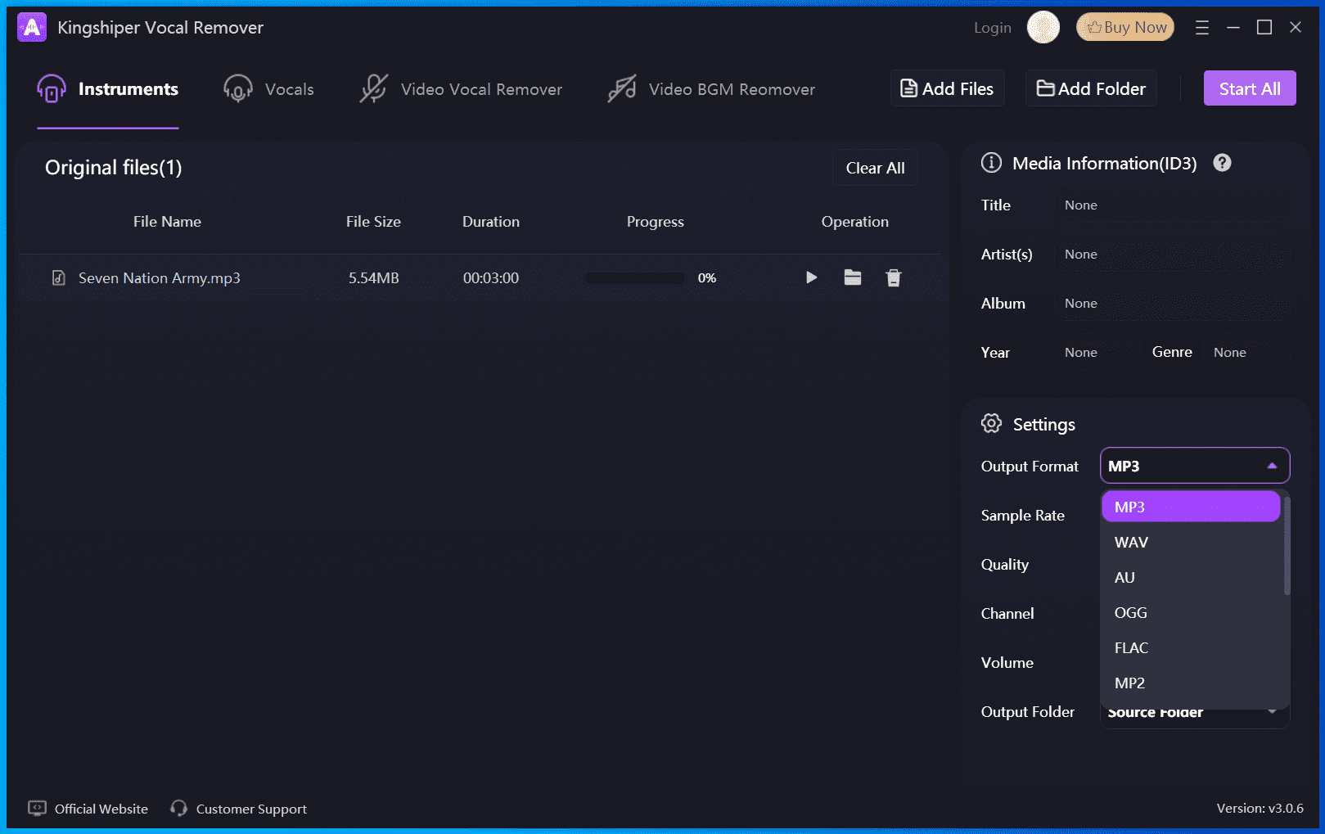Click the Year input field
This screenshot has width=1325, height=834.
pos(1097,353)
